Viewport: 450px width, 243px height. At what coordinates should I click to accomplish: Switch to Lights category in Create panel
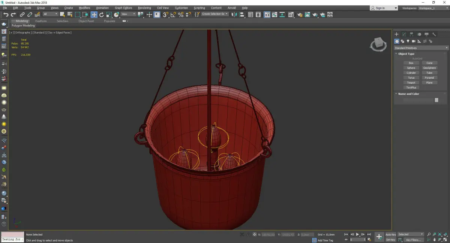[x=408, y=41]
